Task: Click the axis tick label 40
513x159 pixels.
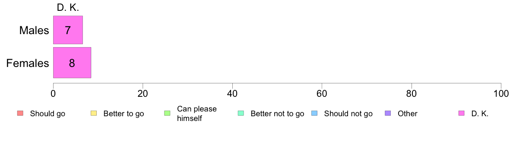Action: coord(232,93)
